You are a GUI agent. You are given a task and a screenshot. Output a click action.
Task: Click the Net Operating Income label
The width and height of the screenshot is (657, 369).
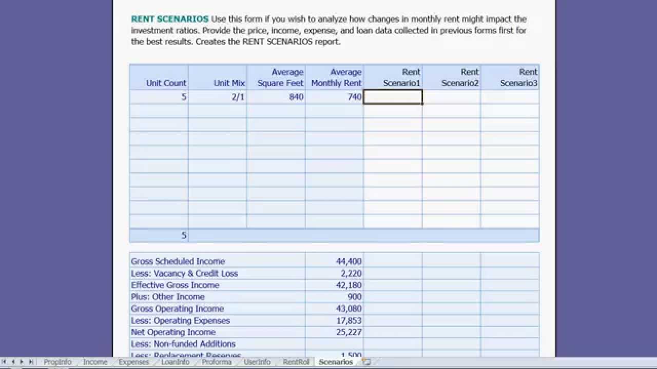pyautogui.click(x=173, y=332)
